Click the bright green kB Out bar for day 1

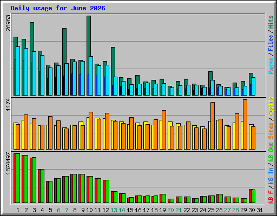point(18,178)
